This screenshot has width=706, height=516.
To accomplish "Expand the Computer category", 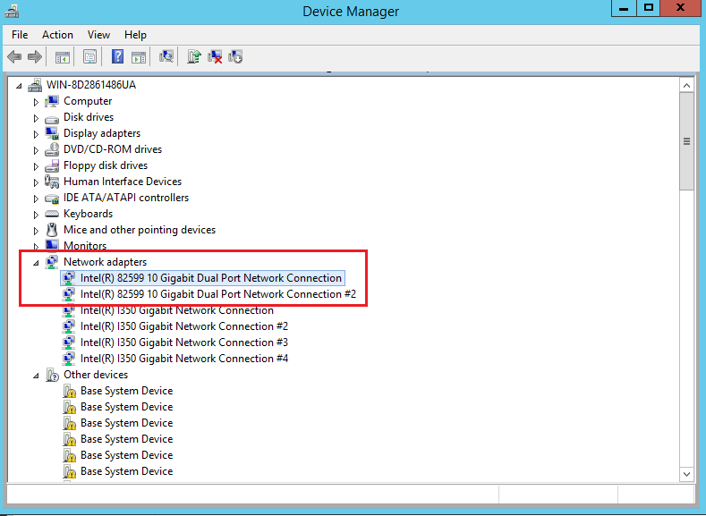I will pos(36,102).
